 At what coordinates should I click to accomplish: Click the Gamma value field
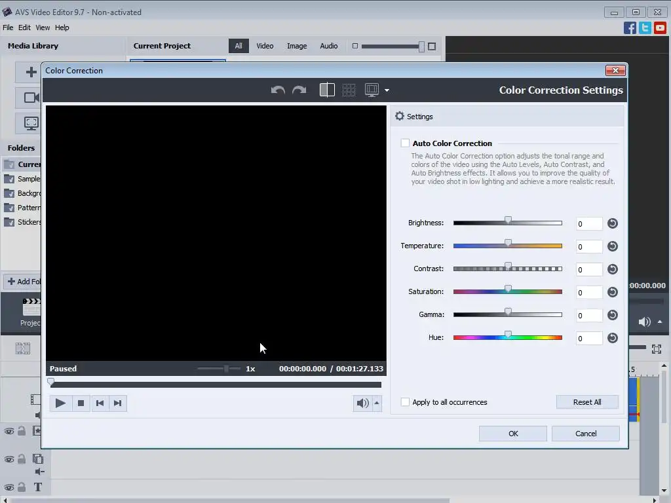pos(589,316)
